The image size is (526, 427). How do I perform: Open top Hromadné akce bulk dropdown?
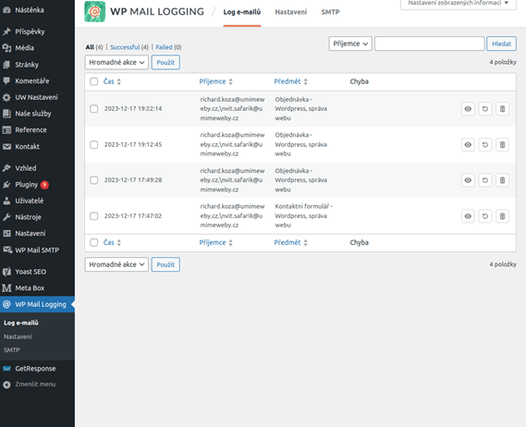(x=116, y=63)
